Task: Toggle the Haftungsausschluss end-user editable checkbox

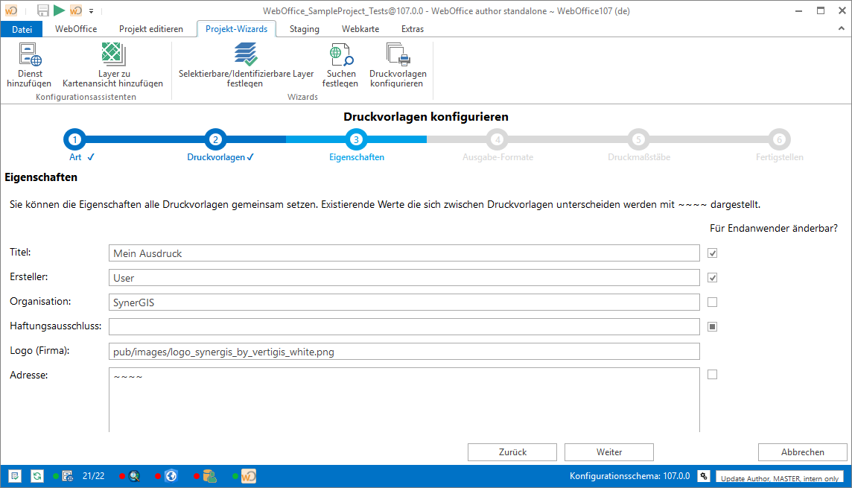Action: (713, 326)
